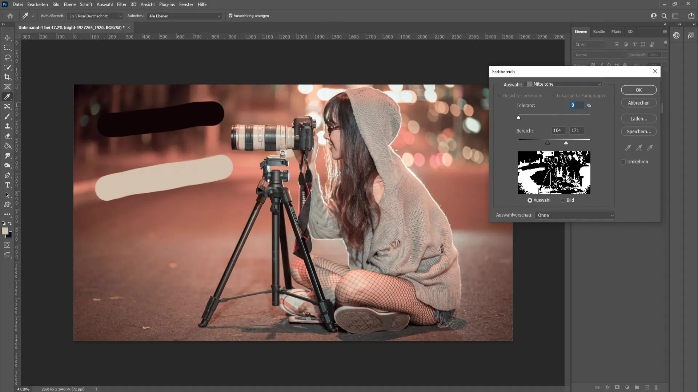This screenshot has height=392, width=698.
Task: Open the Auswahl Mitteltöne dropdown
Action: point(563,84)
